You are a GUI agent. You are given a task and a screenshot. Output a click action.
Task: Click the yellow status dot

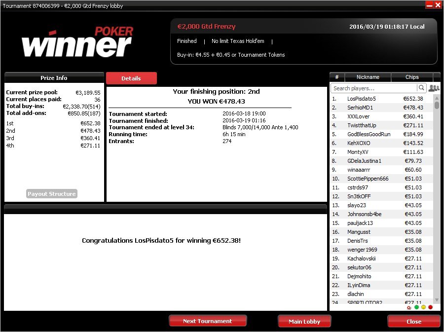(424, 307)
